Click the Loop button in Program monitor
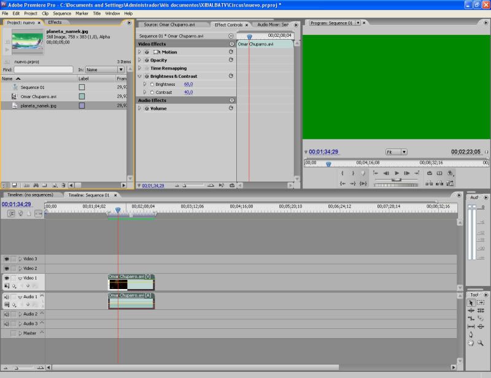 pos(429,173)
